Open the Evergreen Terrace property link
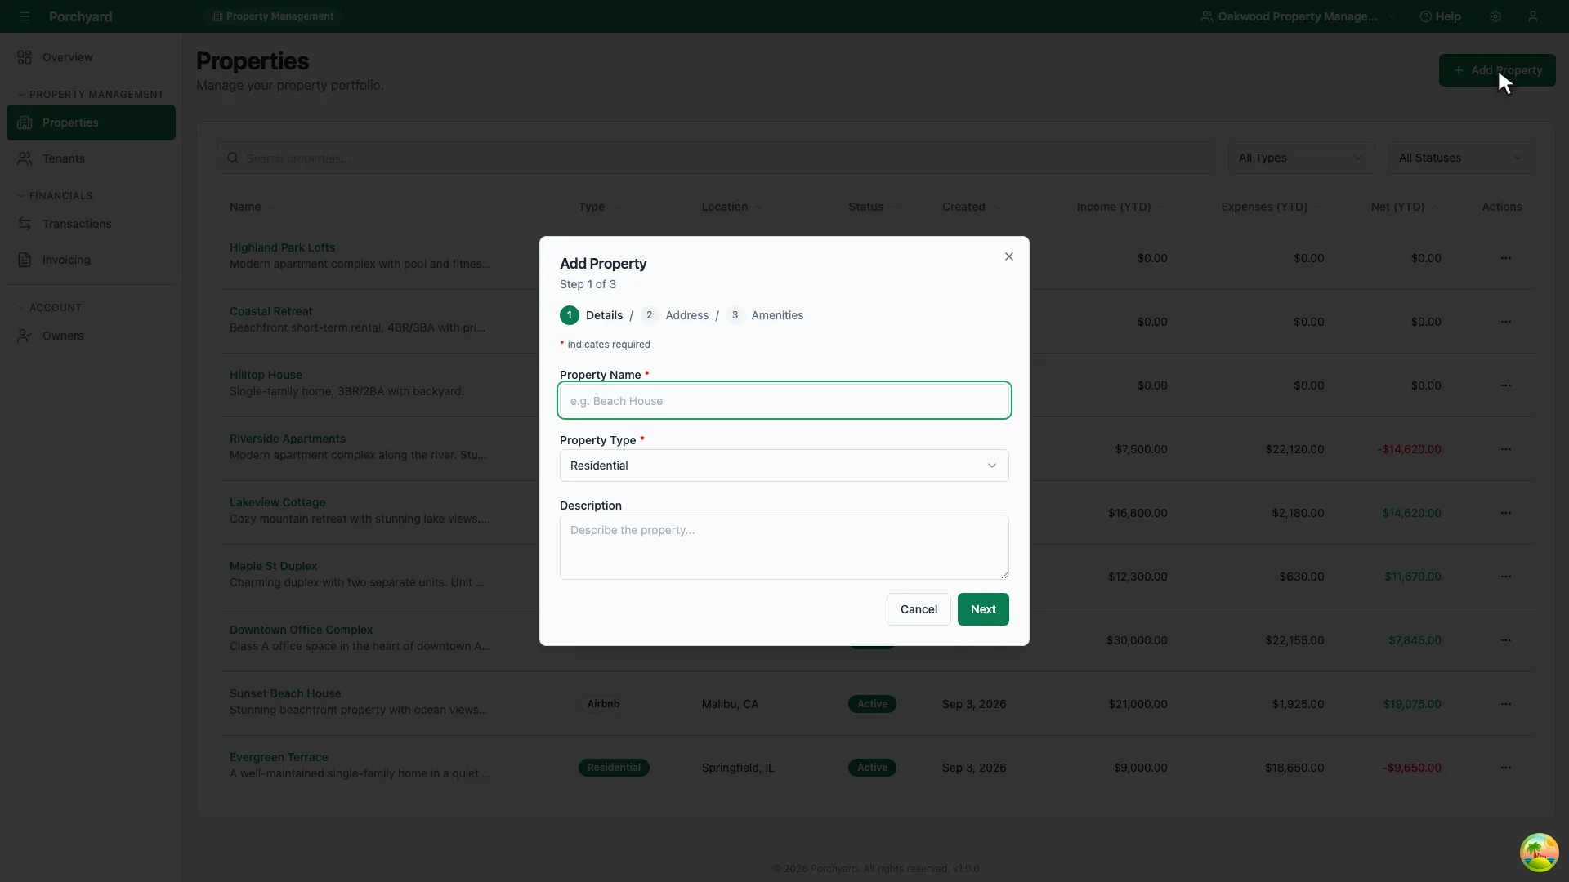 [279, 757]
